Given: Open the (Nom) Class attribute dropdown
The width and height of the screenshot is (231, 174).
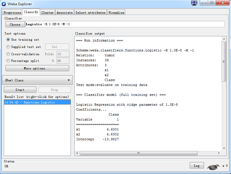Looking at the screenshot, I should [x=37, y=80].
